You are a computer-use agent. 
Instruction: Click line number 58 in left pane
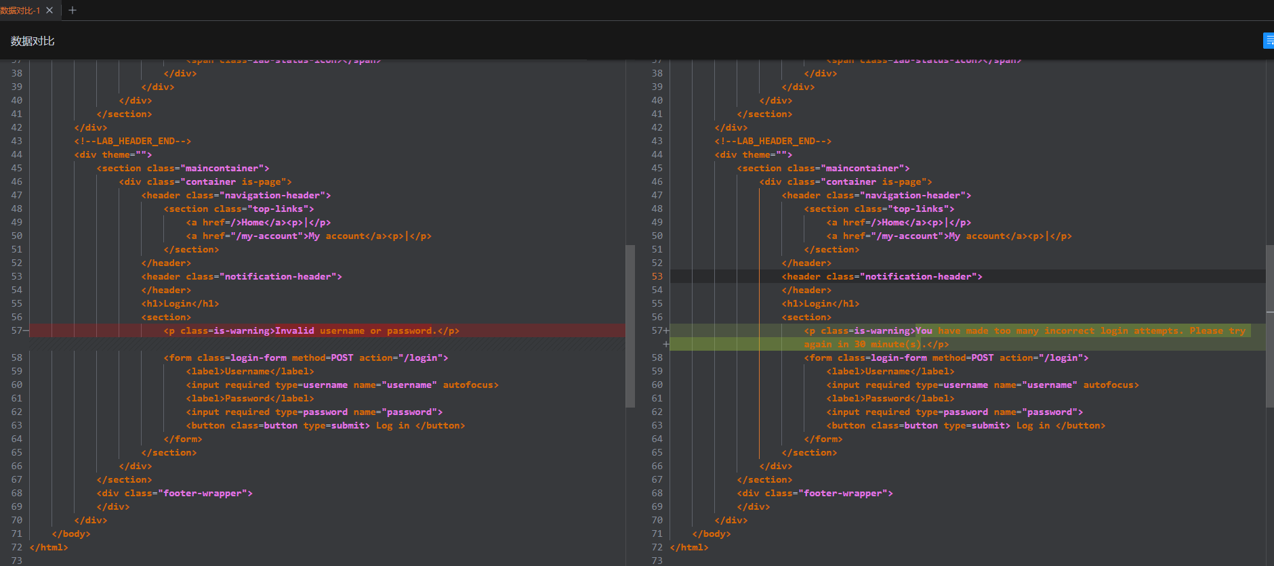click(16, 357)
